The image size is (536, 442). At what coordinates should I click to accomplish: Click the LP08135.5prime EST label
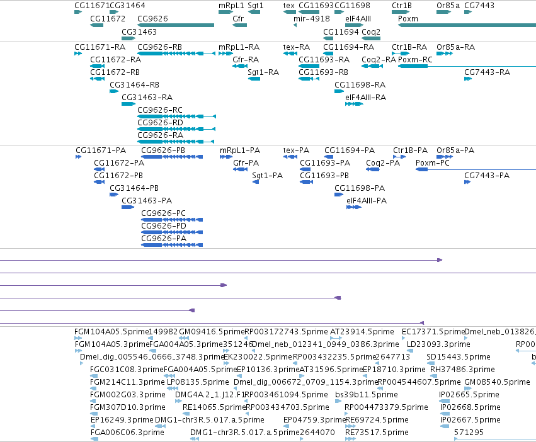(198, 382)
